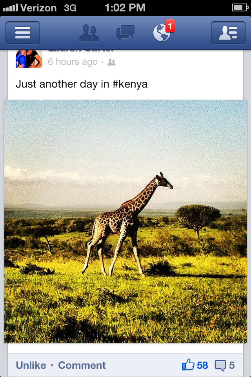Tap the poster's profile picture
This screenshot has width=251, height=377.
[29, 59]
